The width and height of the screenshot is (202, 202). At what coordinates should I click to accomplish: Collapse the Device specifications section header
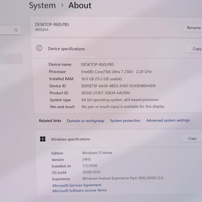point(117,49)
